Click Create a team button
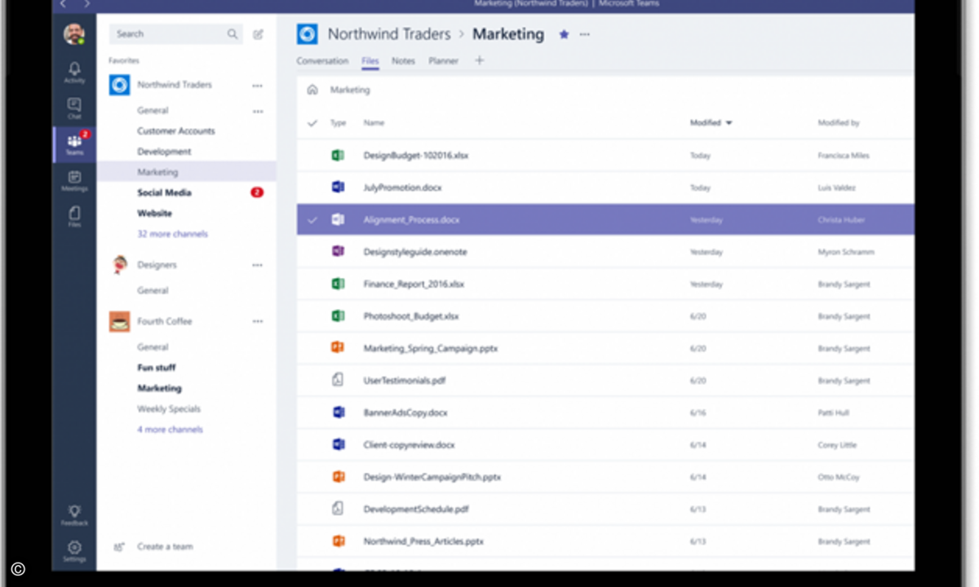This screenshot has height=587, width=979. (153, 547)
